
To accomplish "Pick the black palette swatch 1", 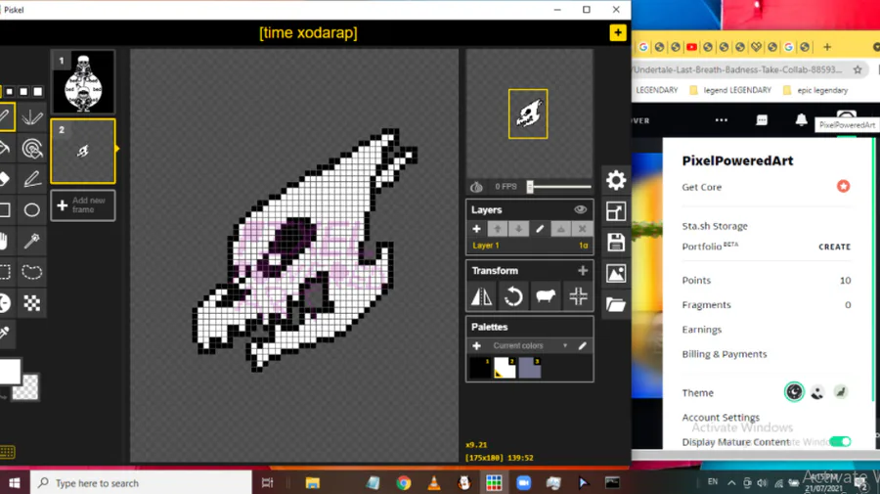I will tap(480, 368).
